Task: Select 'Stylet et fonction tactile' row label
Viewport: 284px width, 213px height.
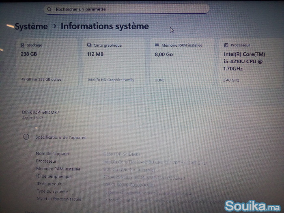Action: point(59,199)
